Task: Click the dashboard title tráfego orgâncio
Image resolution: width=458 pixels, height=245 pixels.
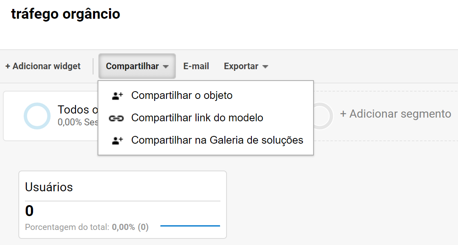Action: pos(65,14)
